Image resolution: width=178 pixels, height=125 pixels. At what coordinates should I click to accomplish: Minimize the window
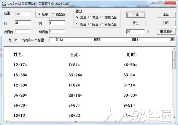[x=154, y=3]
